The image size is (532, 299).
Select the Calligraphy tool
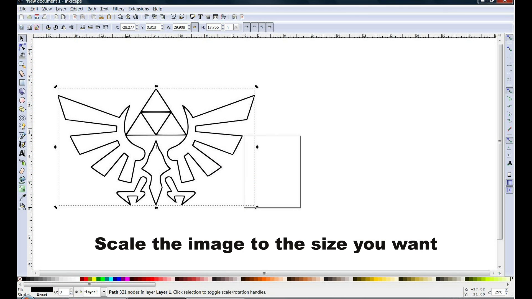click(22, 144)
